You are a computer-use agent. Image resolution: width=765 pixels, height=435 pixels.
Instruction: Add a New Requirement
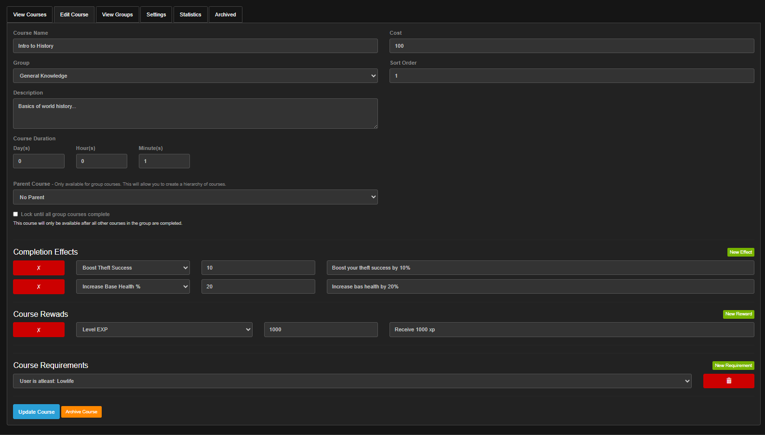pyautogui.click(x=733, y=366)
